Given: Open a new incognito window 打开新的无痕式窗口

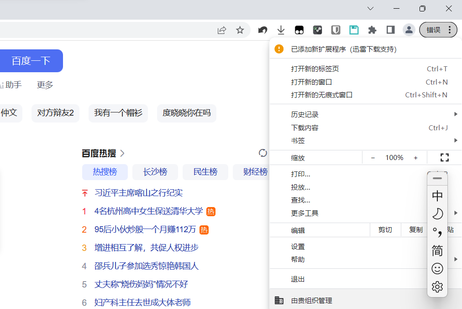Looking at the screenshot, I should pos(366,95).
